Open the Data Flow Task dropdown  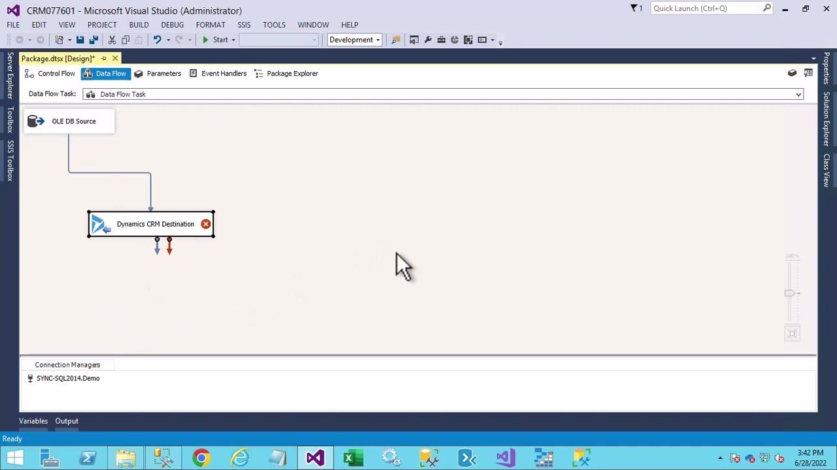pyautogui.click(x=798, y=95)
